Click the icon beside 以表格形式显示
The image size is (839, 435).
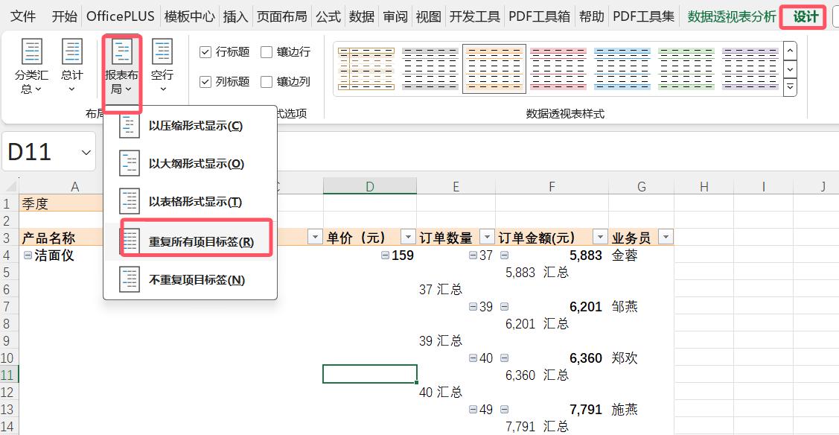tap(129, 202)
